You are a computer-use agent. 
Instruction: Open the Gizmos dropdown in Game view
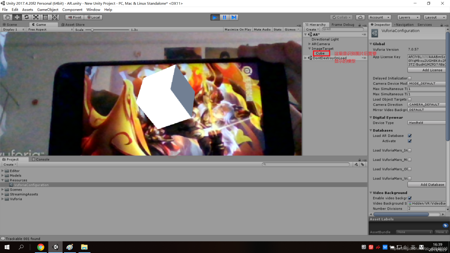292,30
